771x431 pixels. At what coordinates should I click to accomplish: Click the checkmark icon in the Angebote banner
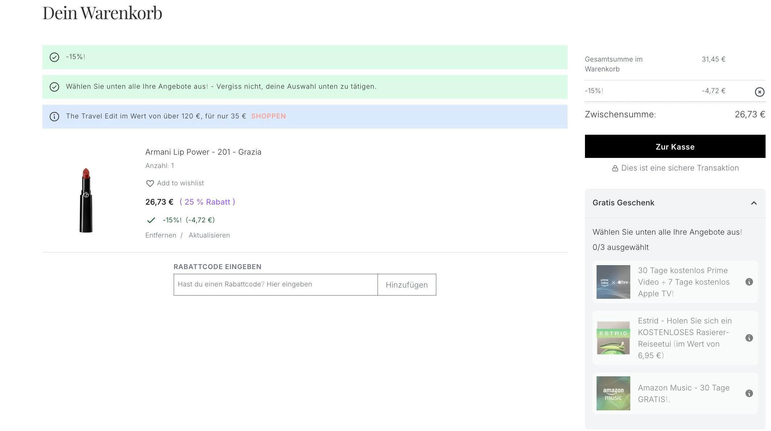click(x=54, y=87)
